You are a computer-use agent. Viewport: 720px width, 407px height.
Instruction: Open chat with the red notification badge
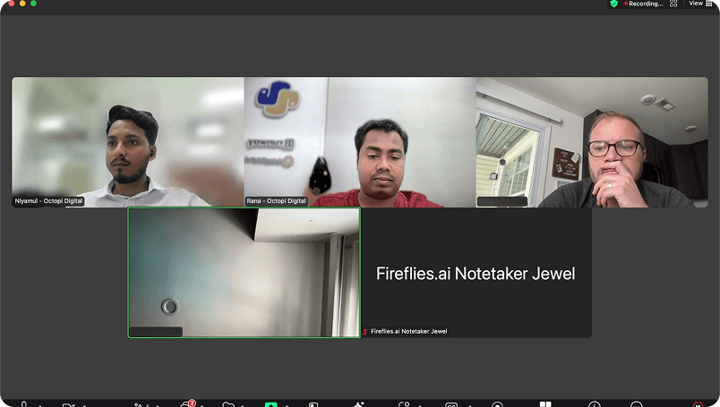[x=187, y=404]
